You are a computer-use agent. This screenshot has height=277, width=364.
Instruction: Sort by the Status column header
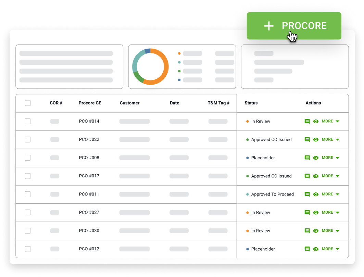click(251, 103)
